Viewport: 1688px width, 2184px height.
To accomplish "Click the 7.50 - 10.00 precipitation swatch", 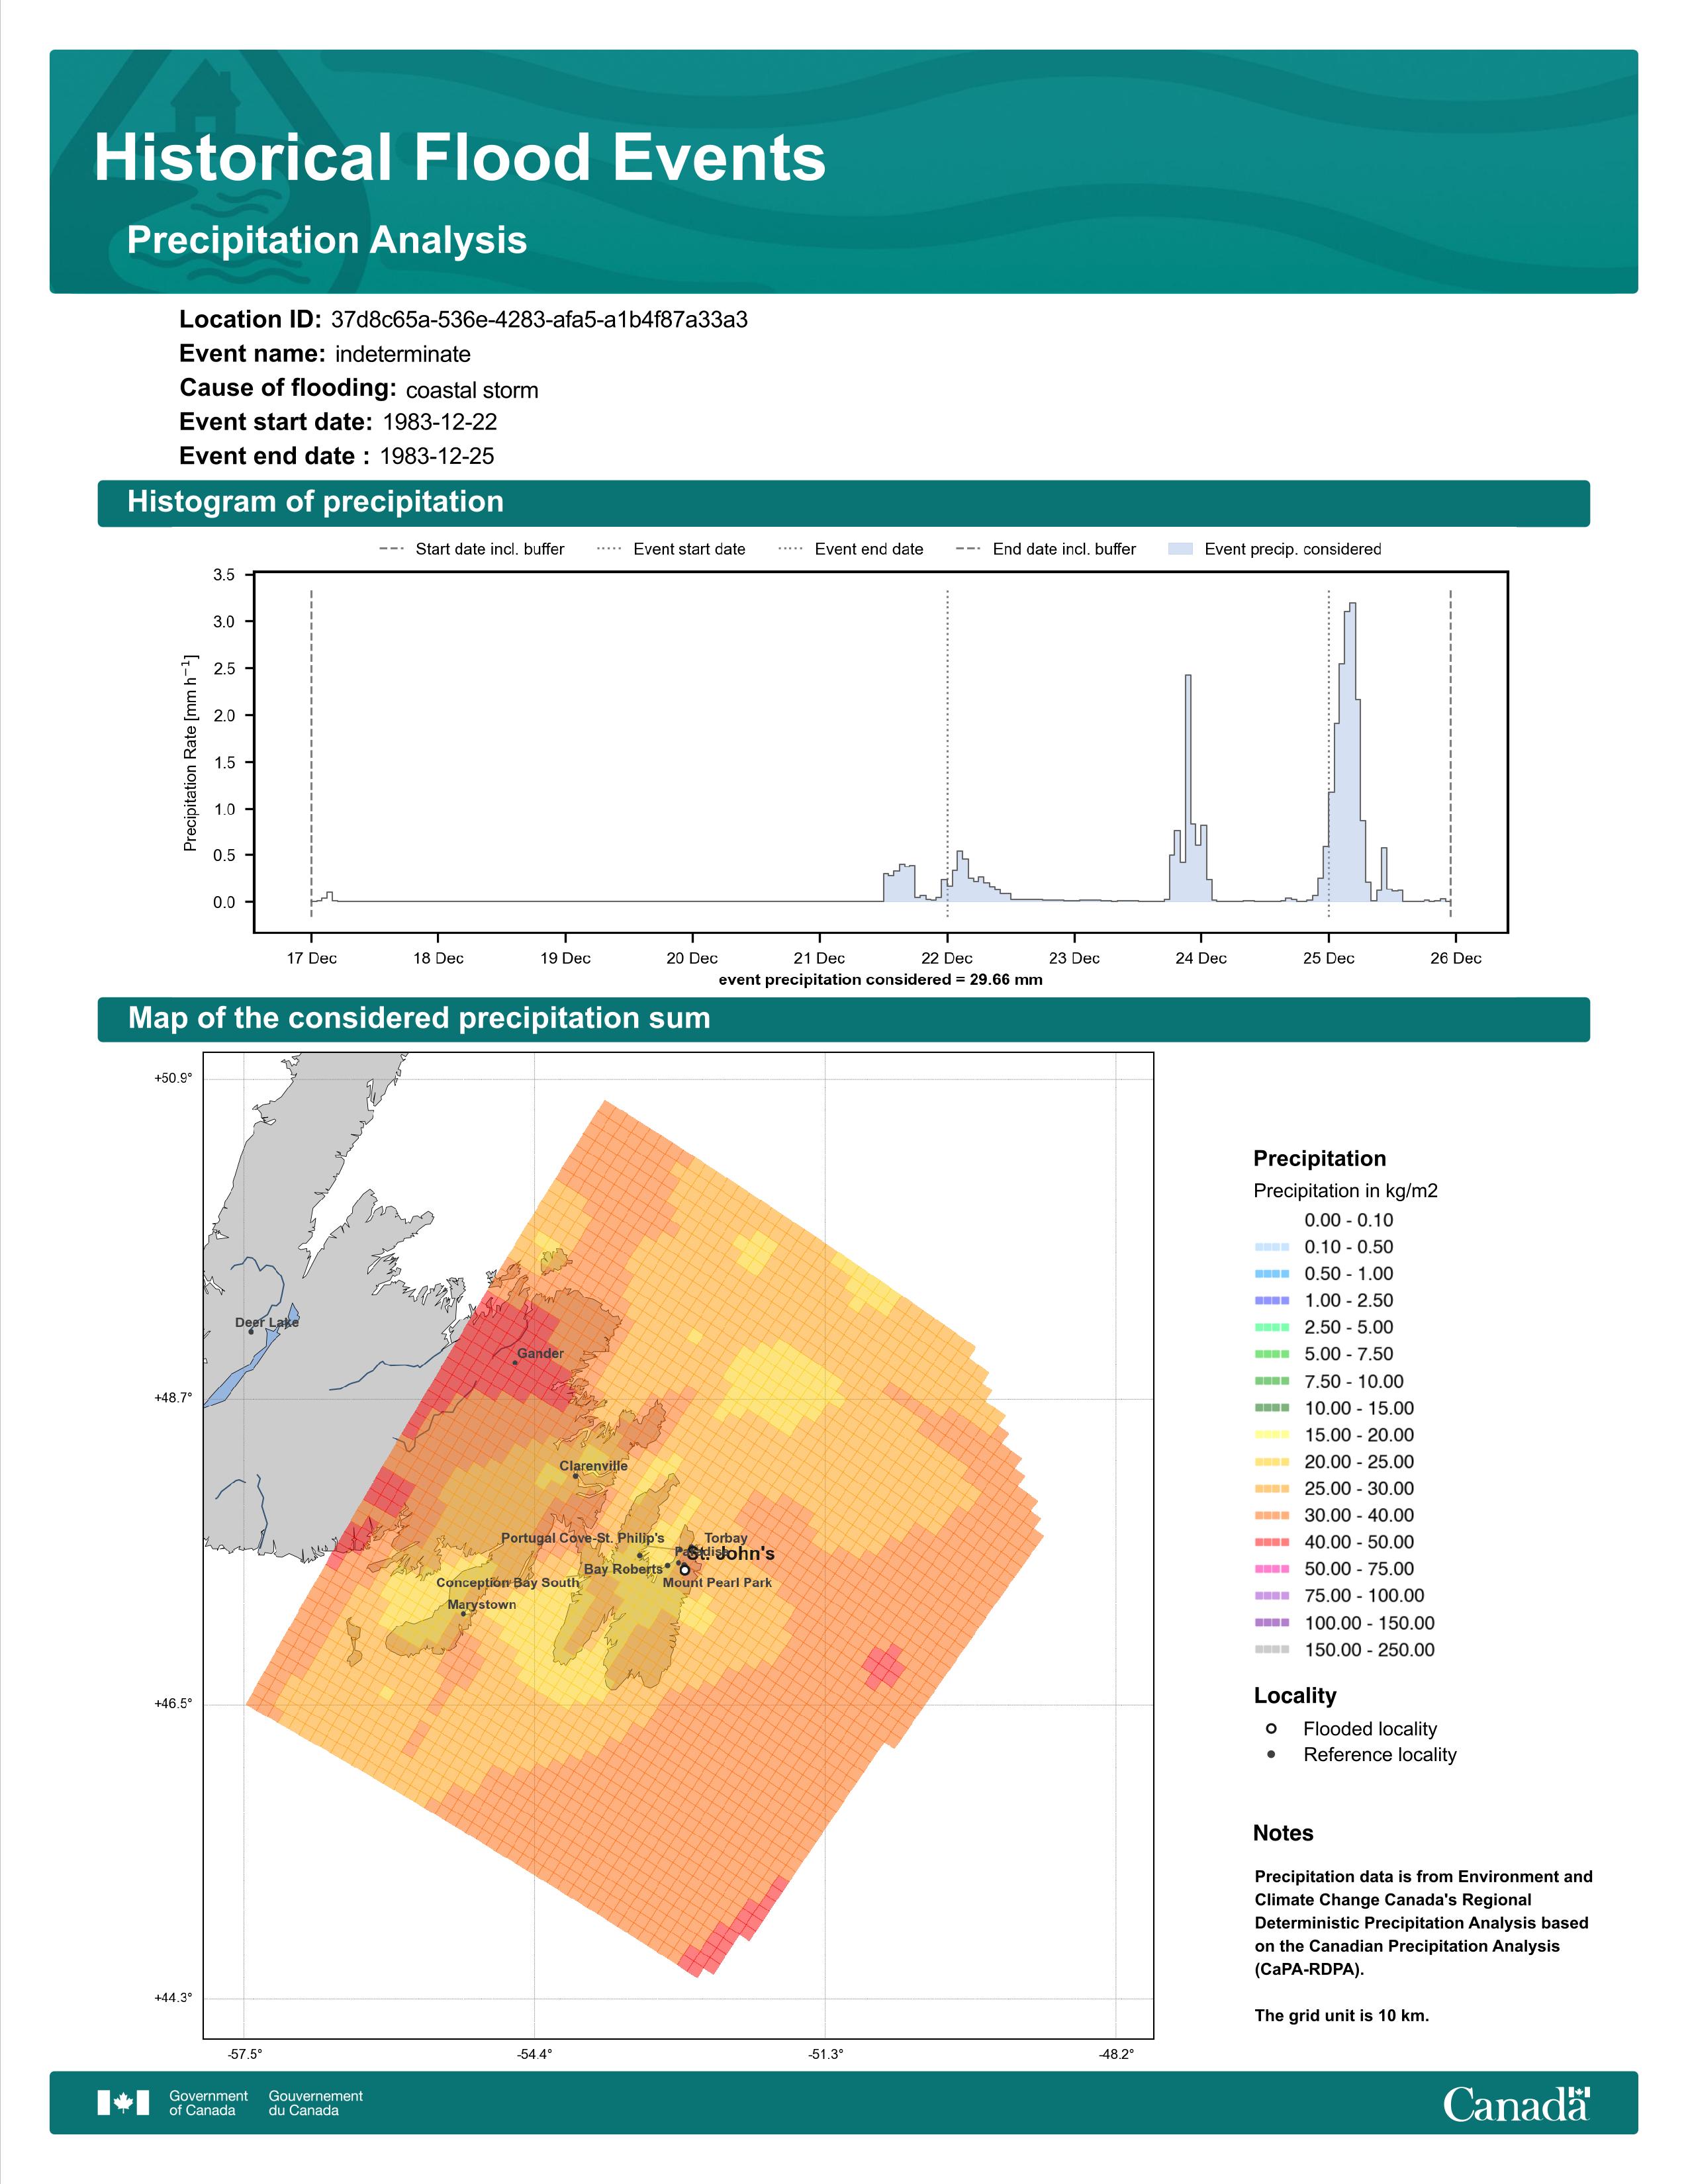I will click(1272, 1381).
